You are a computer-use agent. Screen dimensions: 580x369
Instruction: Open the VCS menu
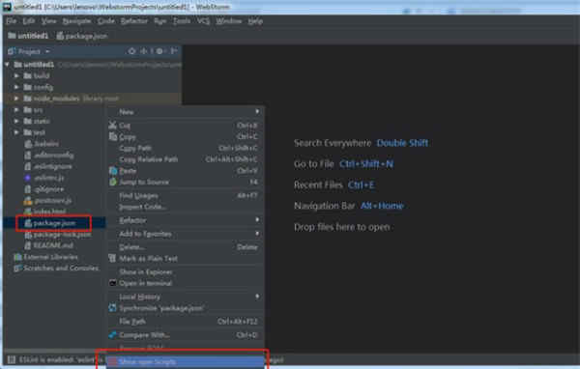click(203, 21)
